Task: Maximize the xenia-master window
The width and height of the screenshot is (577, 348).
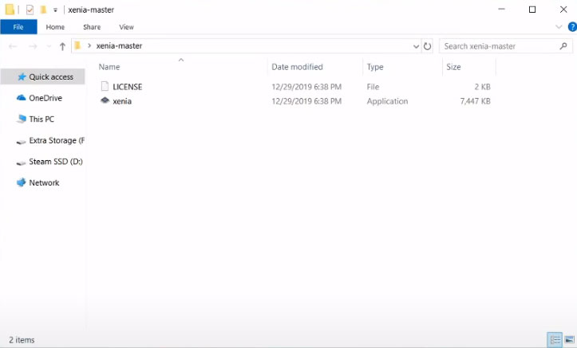Action: (532, 10)
